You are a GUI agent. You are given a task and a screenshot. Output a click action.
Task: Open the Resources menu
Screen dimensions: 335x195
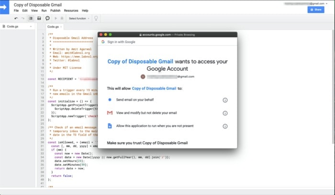point(71,11)
